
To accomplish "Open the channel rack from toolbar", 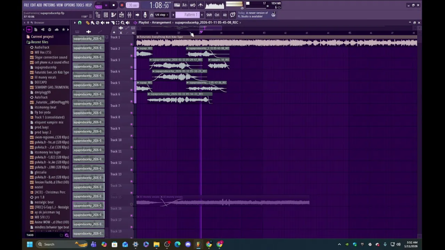I will pyautogui.click(x=106, y=15).
